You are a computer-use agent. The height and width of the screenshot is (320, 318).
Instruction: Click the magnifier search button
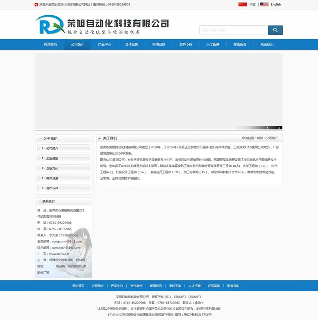pos(275,30)
